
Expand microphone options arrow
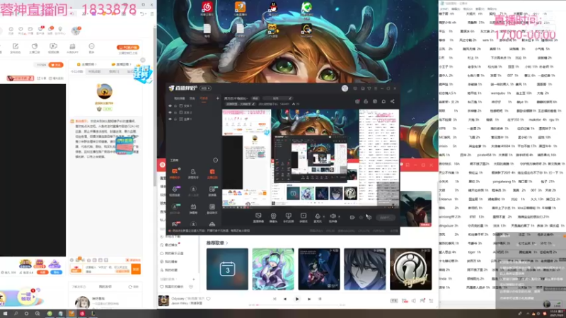pos(323,216)
